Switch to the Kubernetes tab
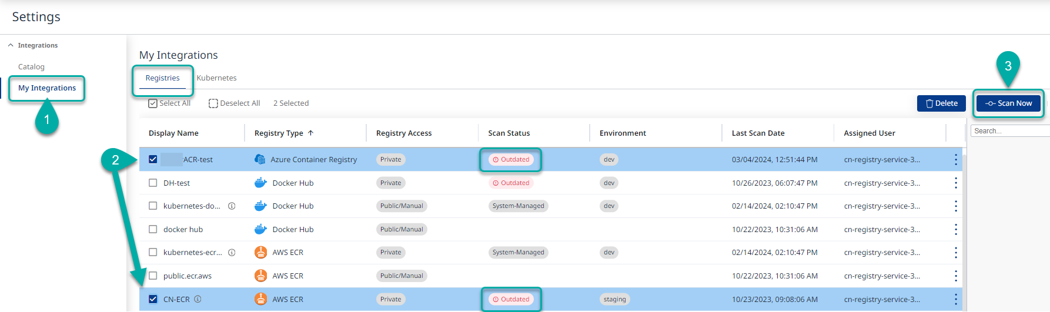The width and height of the screenshot is (1050, 312). click(216, 78)
